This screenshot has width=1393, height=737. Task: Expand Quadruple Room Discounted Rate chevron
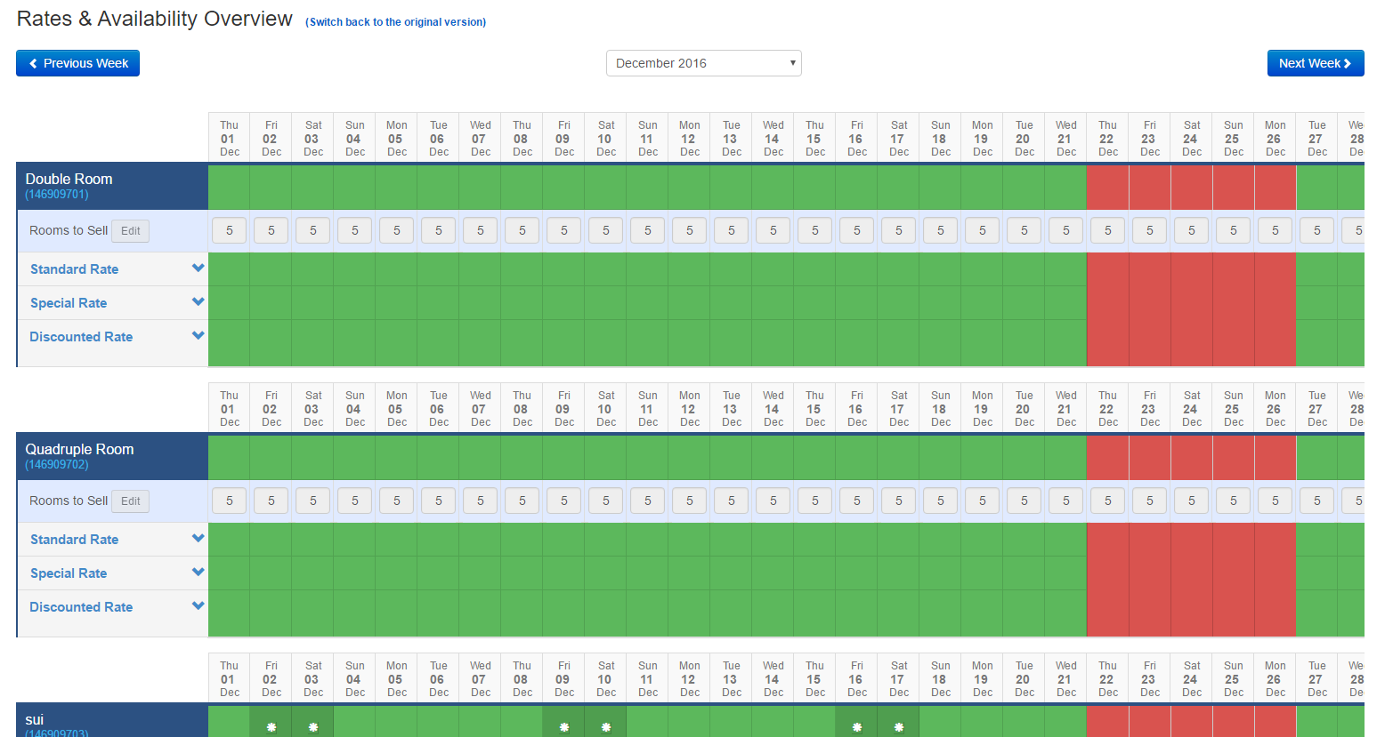point(198,606)
